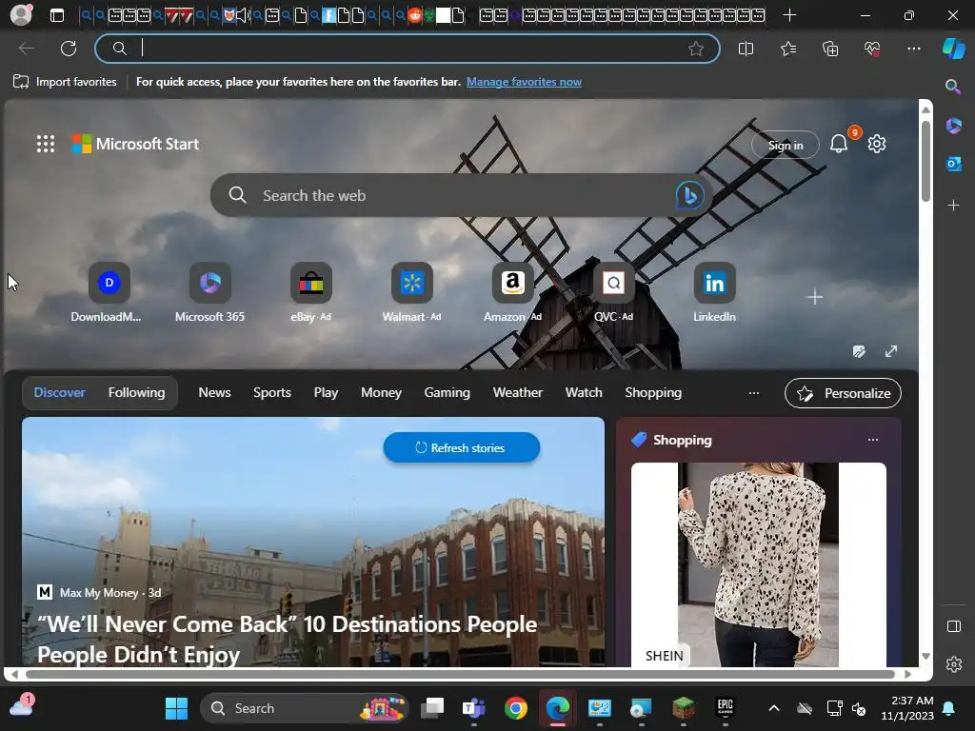Open the Sports feed tab
This screenshot has width=975, height=731.
click(271, 393)
